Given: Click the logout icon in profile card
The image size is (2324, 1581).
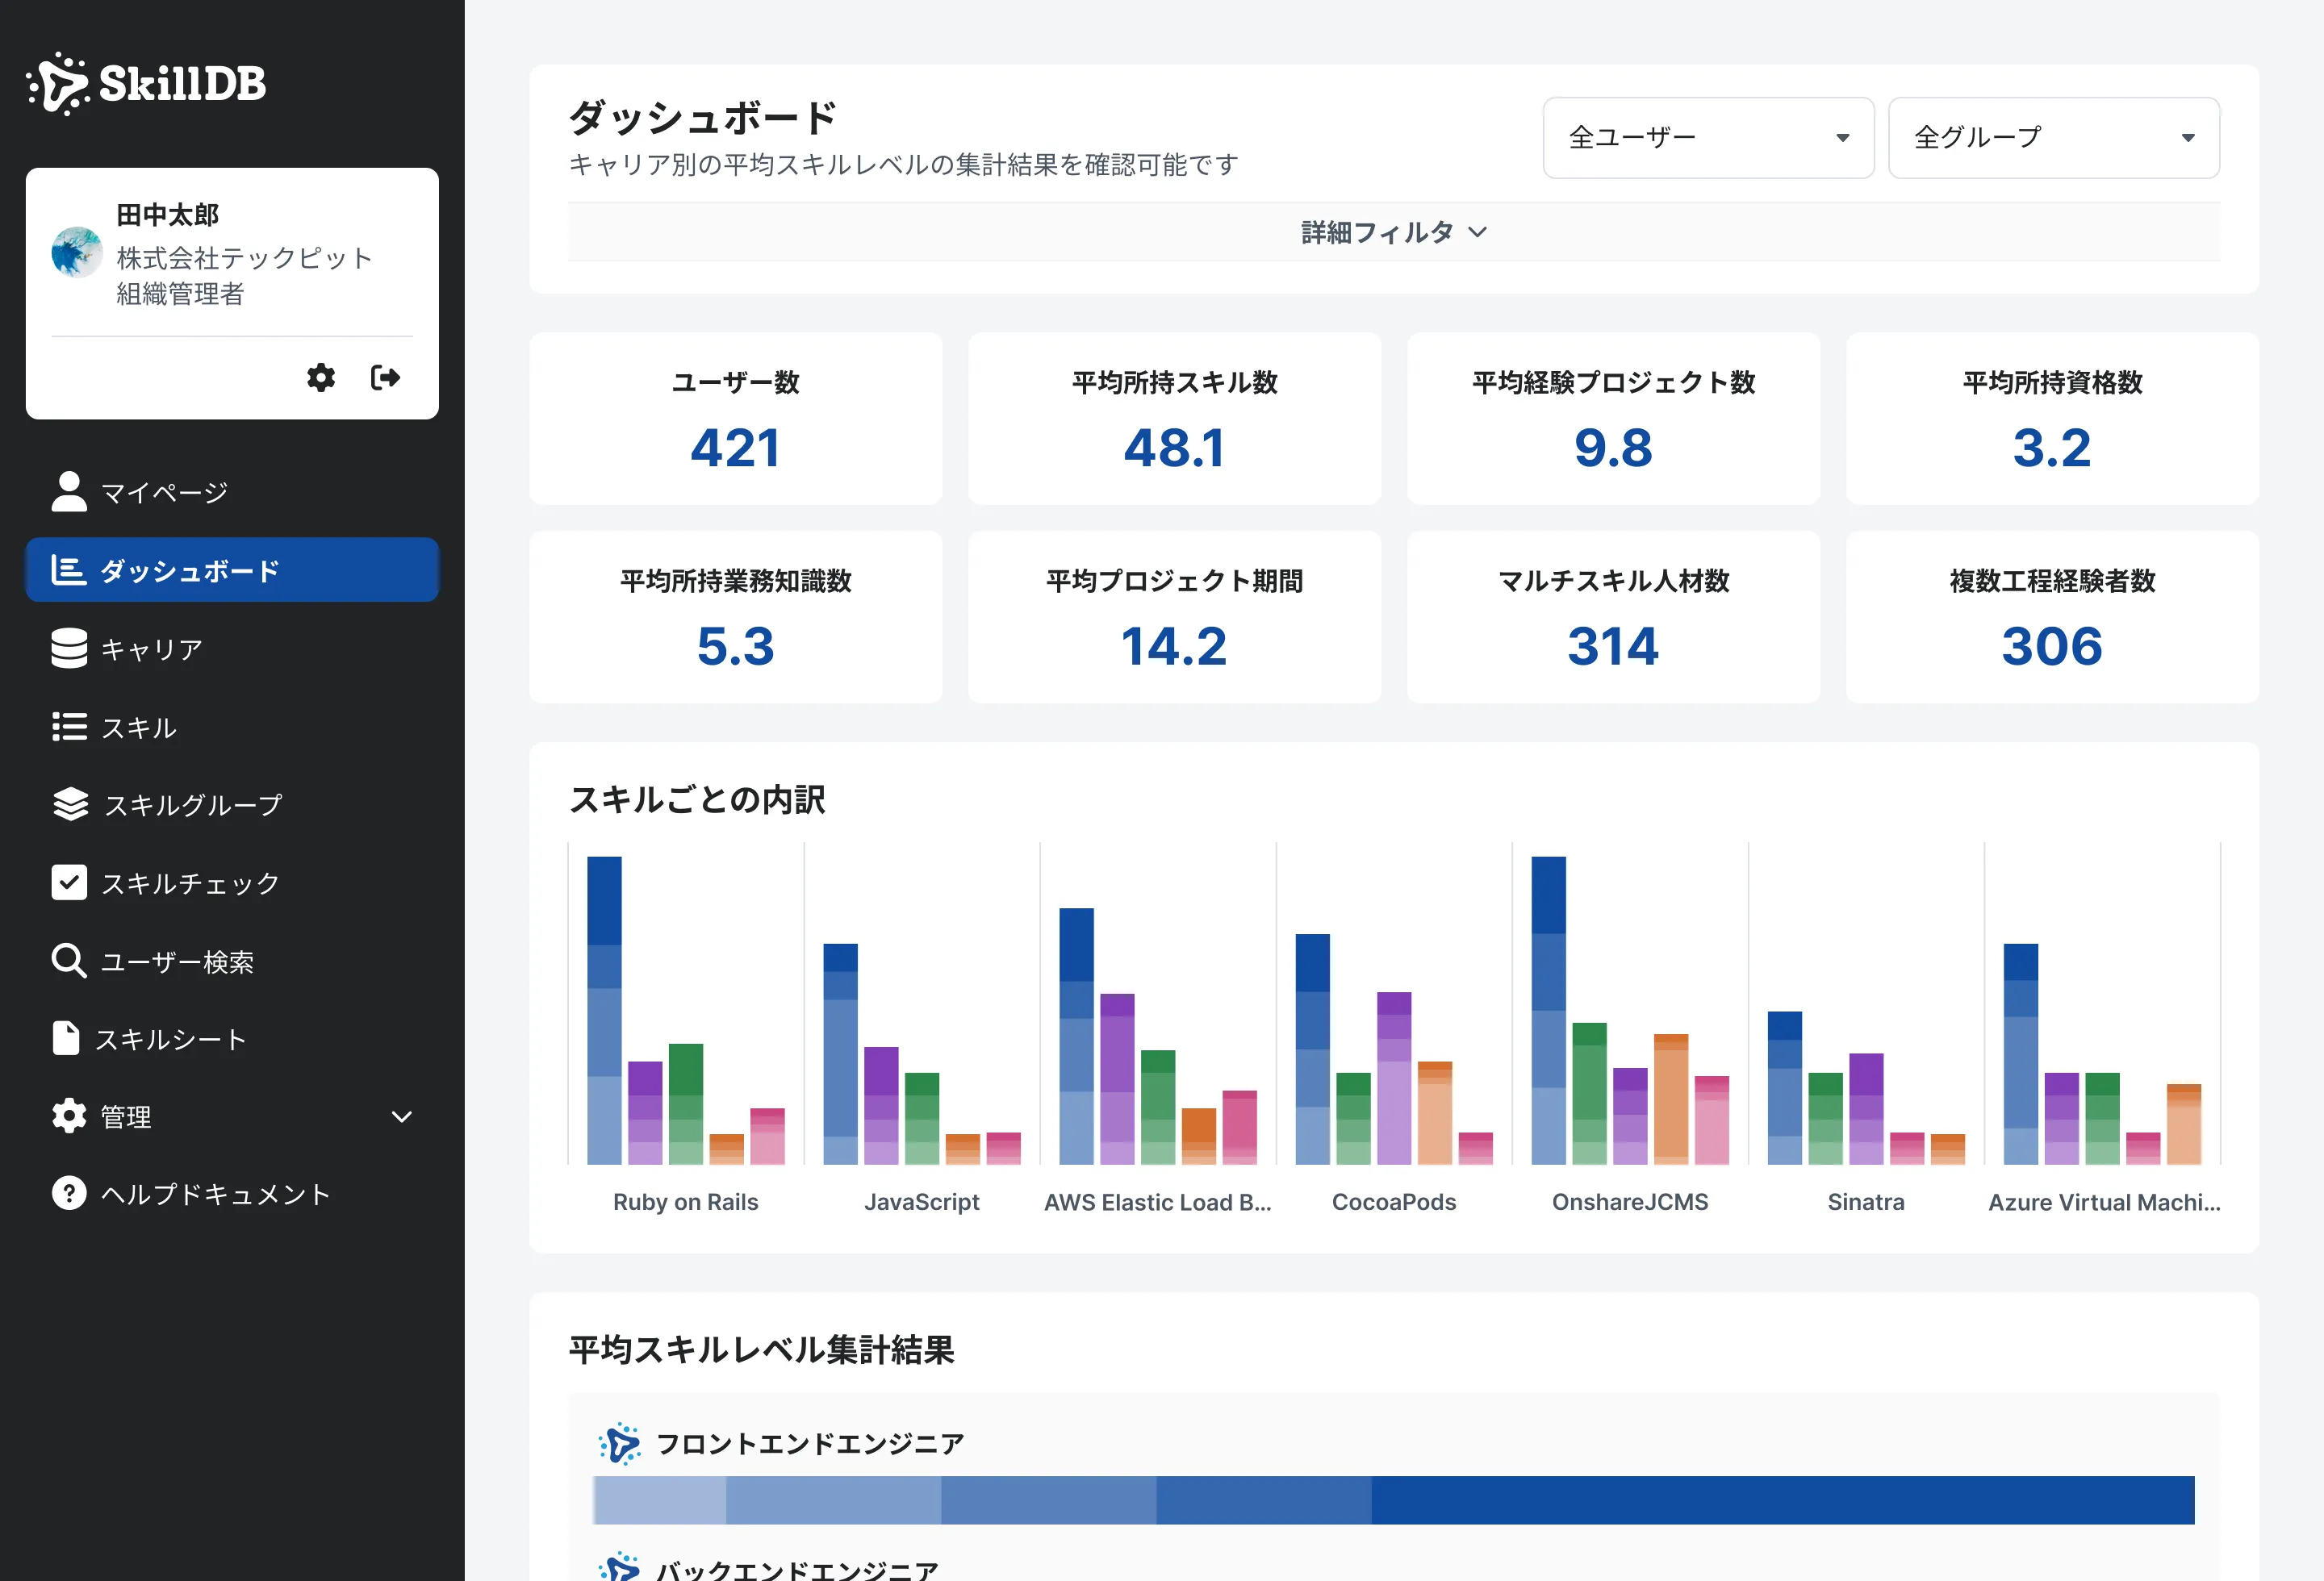Looking at the screenshot, I should point(385,377).
